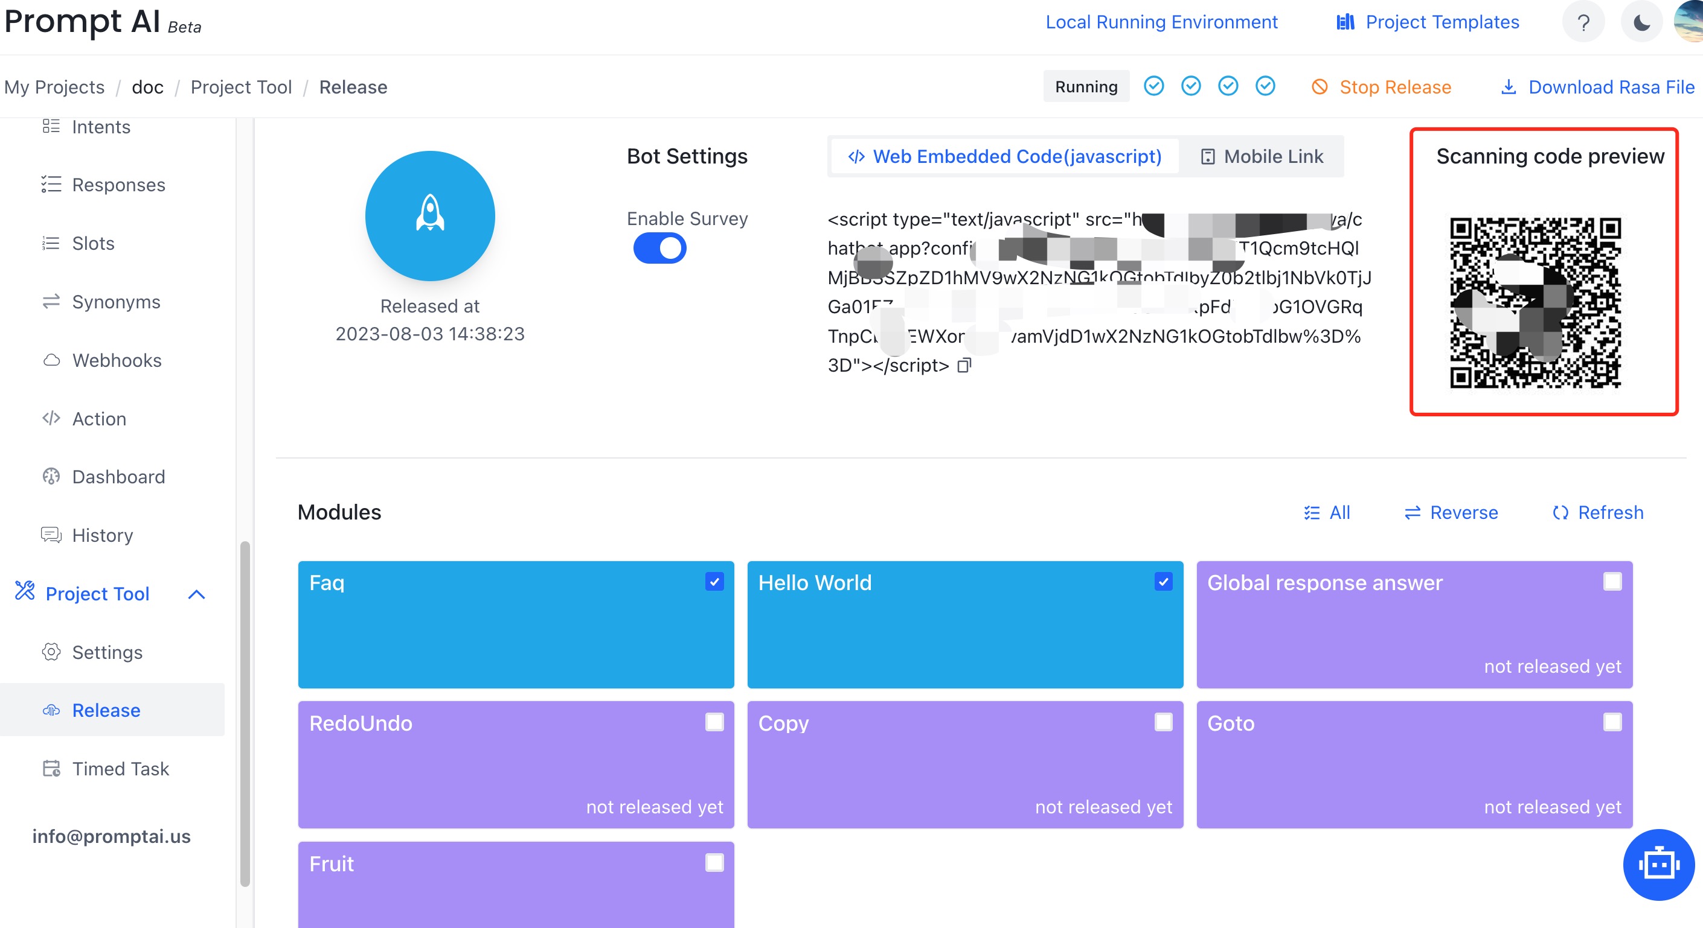Click the Release cloud icon in sidebar
The width and height of the screenshot is (1703, 928).
(51, 710)
